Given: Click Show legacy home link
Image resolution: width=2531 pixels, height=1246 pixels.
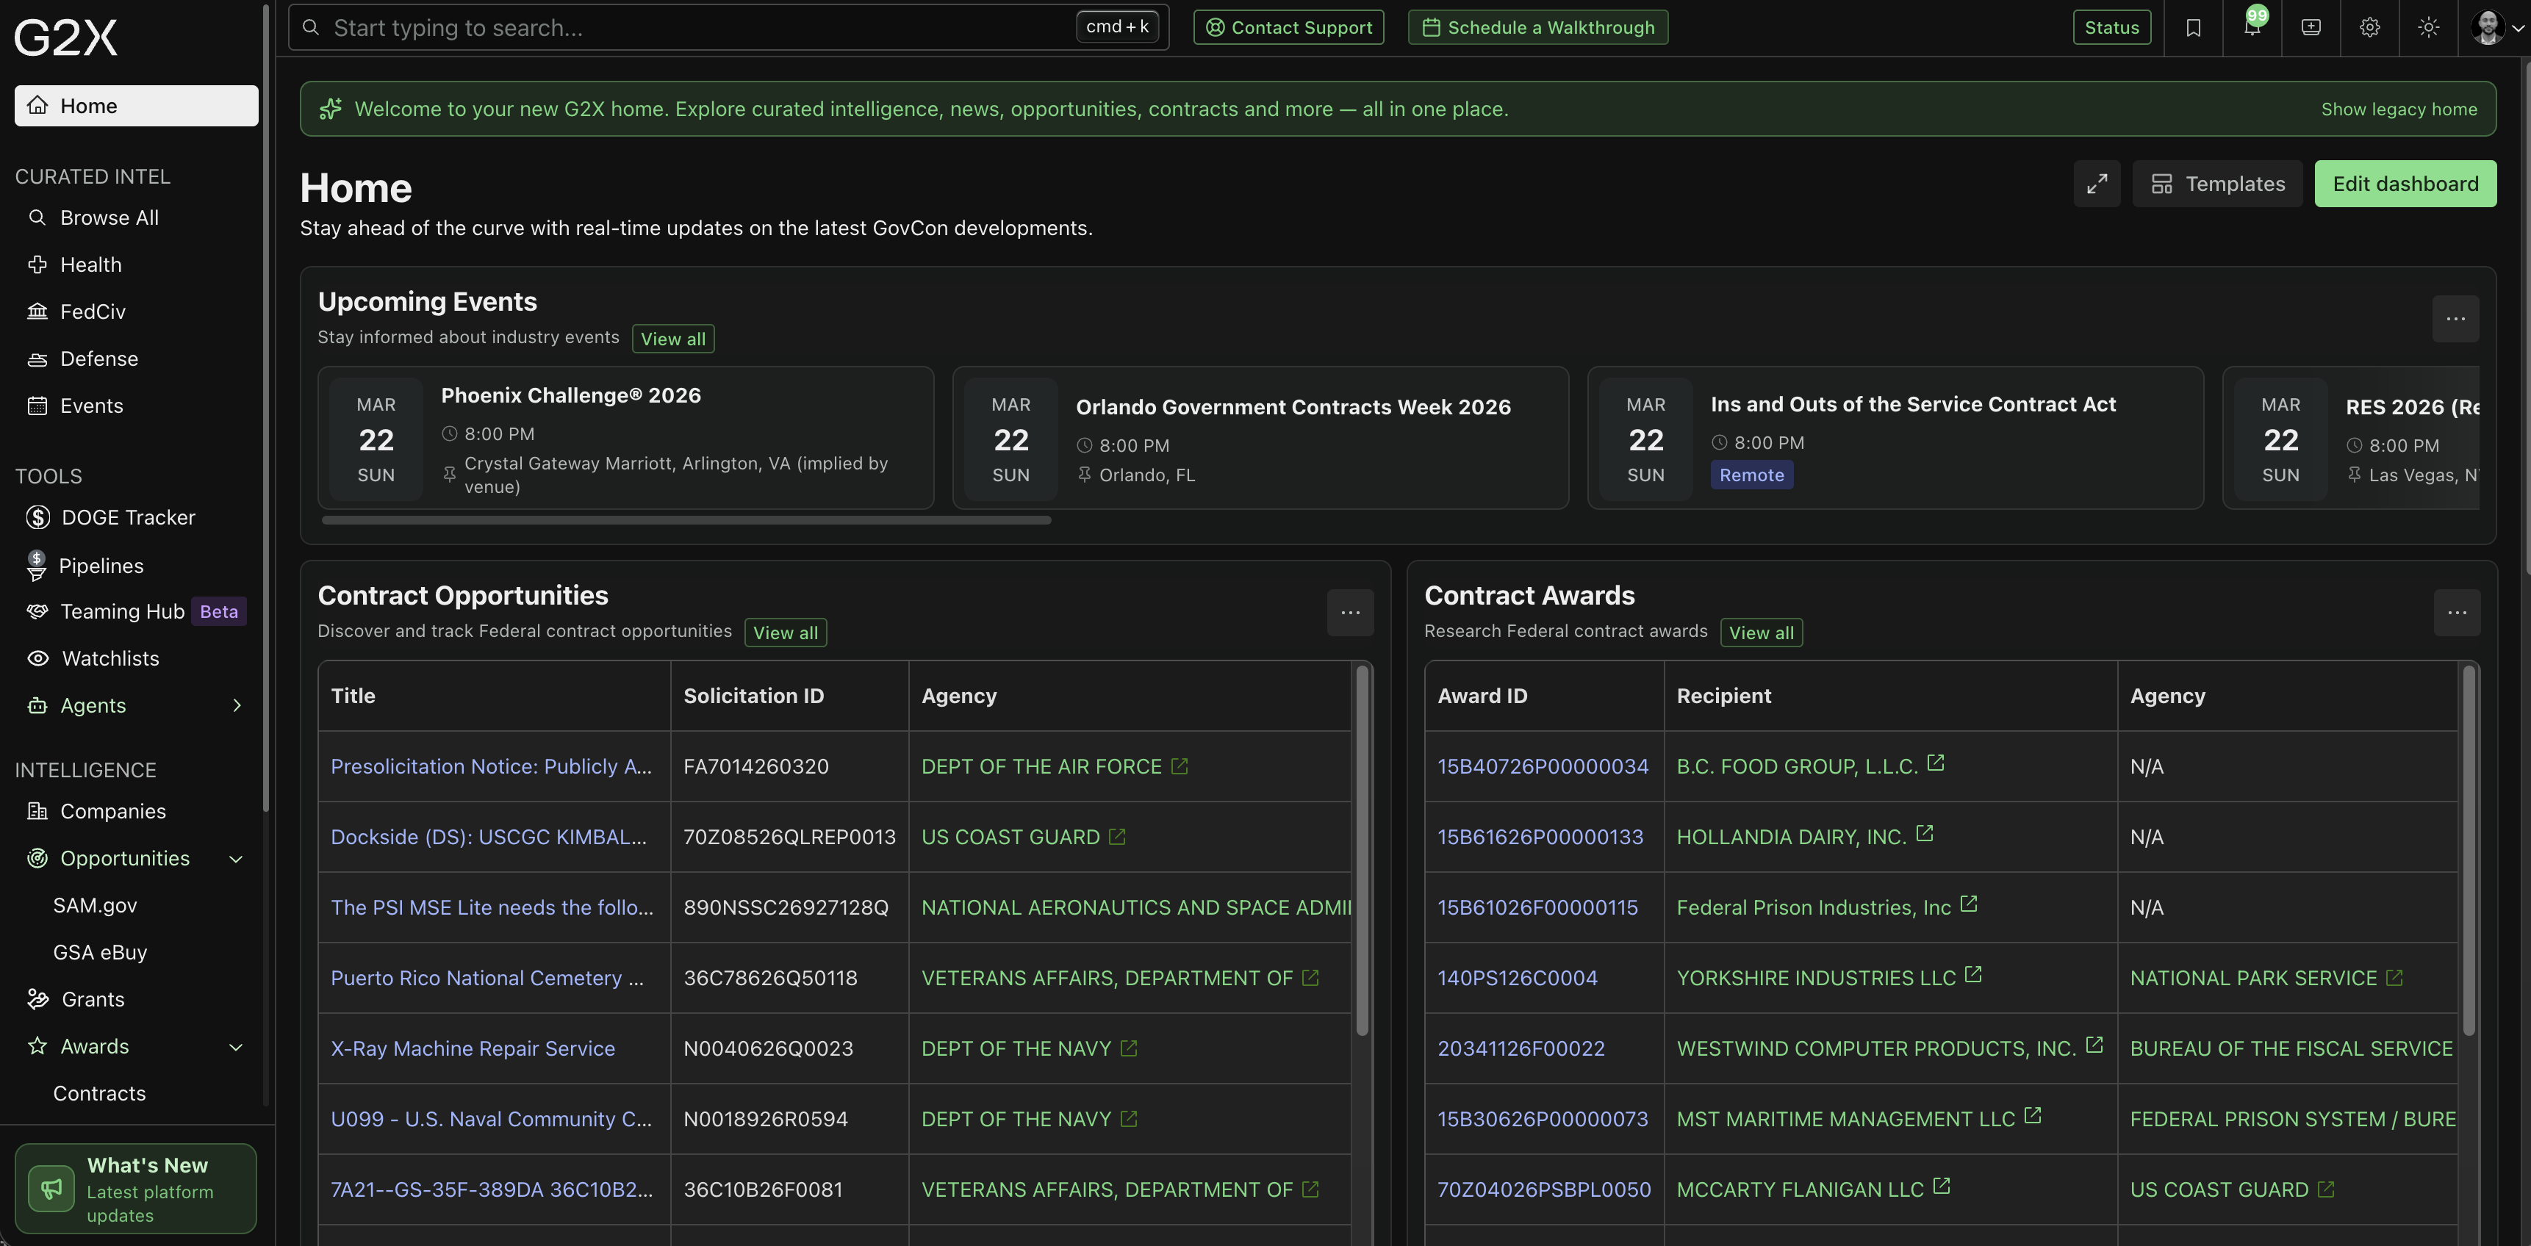Looking at the screenshot, I should tap(2399, 109).
